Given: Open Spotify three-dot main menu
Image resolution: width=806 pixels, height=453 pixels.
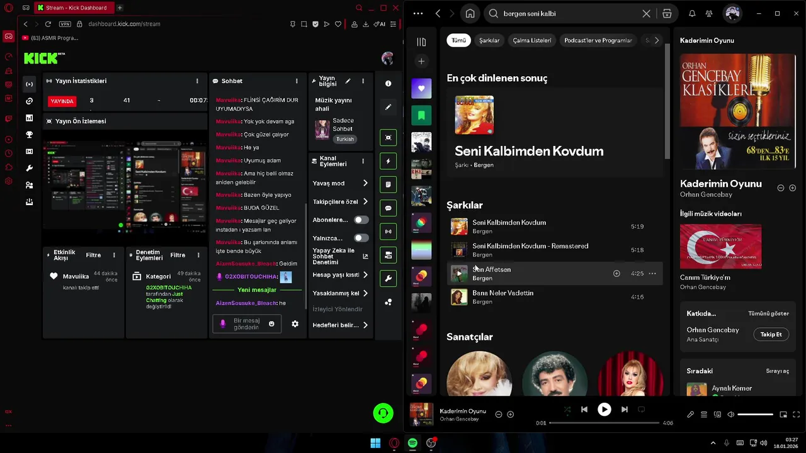Looking at the screenshot, I should [418, 13].
